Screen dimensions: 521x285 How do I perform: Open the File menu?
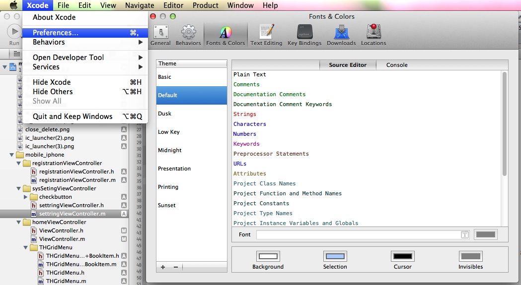pyautogui.click(x=63, y=5)
